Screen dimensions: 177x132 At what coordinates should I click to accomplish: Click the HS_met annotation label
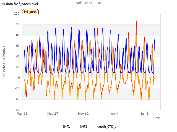[x=30, y=12]
